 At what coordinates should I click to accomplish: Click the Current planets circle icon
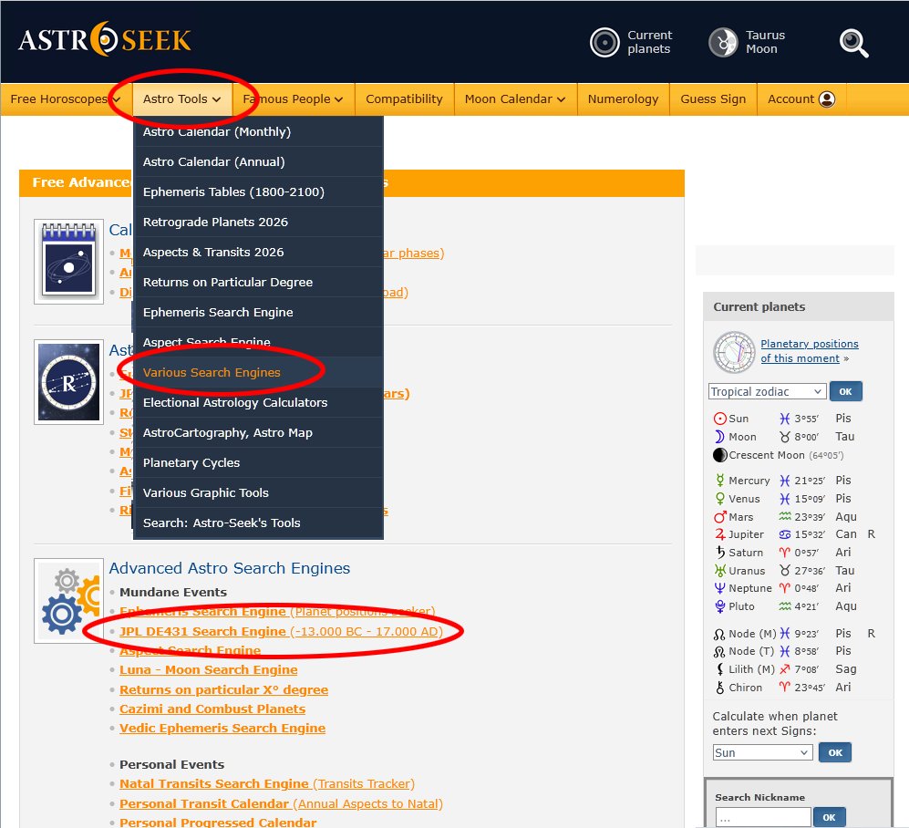[x=604, y=42]
